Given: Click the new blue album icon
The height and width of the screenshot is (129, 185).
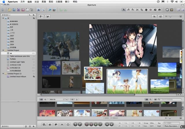Looking at the screenshot, I should point(14,10).
